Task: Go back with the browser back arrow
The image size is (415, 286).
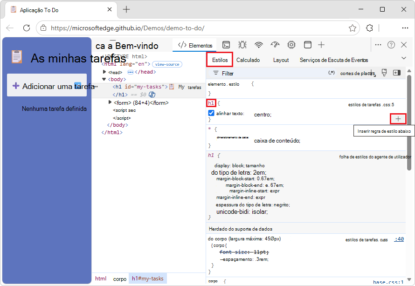Action: [x=10, y=28]
